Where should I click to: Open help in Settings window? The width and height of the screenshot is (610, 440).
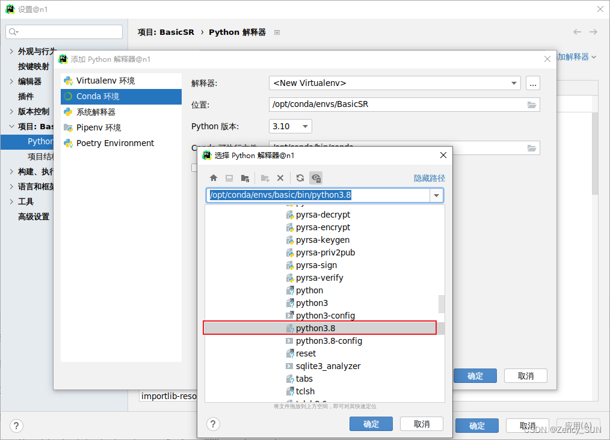tap(16, 426)
